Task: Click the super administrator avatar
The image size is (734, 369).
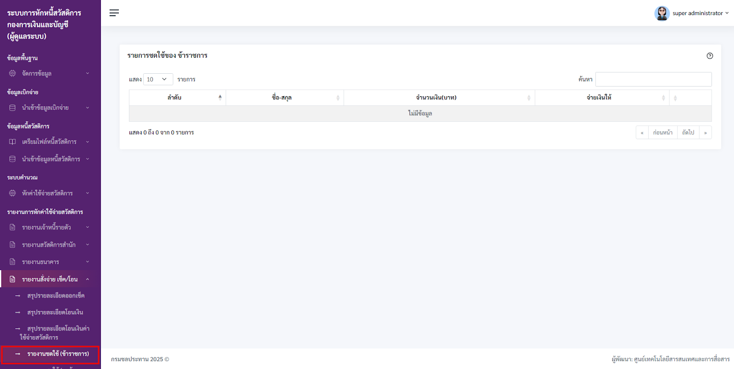Action: (x=662, y=13)
